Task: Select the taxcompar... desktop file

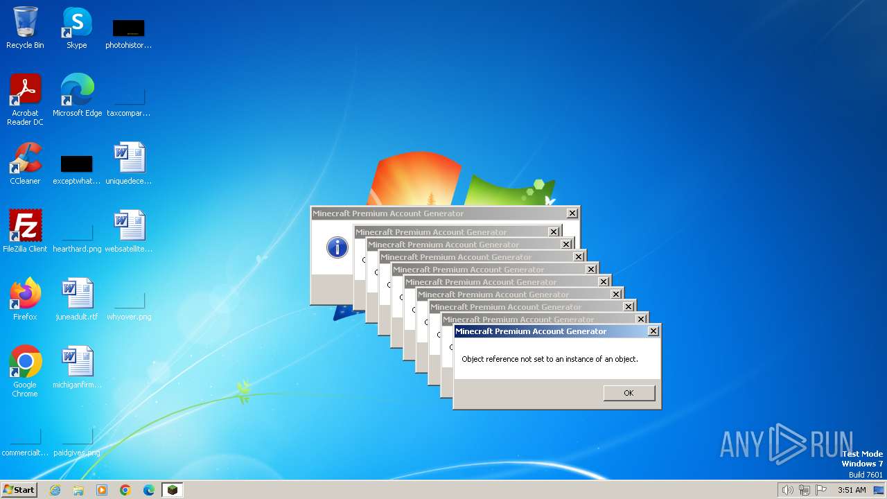Action: [x=128, y=100]
